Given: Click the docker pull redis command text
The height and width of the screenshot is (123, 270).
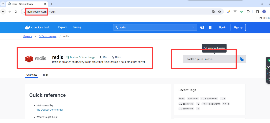Looking at the screenshot, I should pyautogui.click(x=200, y=59).
